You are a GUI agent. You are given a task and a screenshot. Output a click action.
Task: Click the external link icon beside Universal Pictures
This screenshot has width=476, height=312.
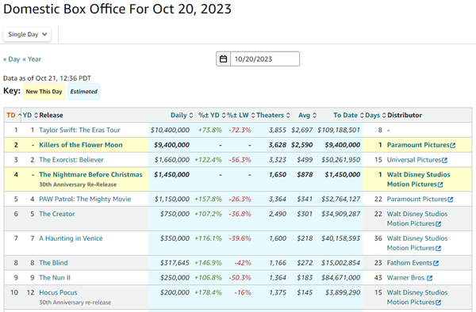445,160
